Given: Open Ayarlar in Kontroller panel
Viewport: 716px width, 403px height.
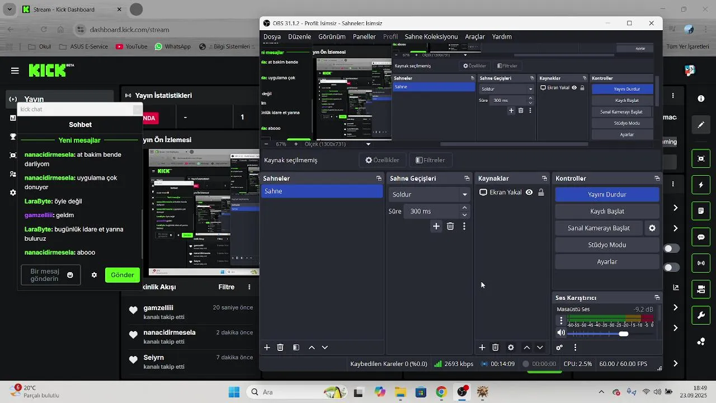Looking at the screenshot, I should coord(607,261).
